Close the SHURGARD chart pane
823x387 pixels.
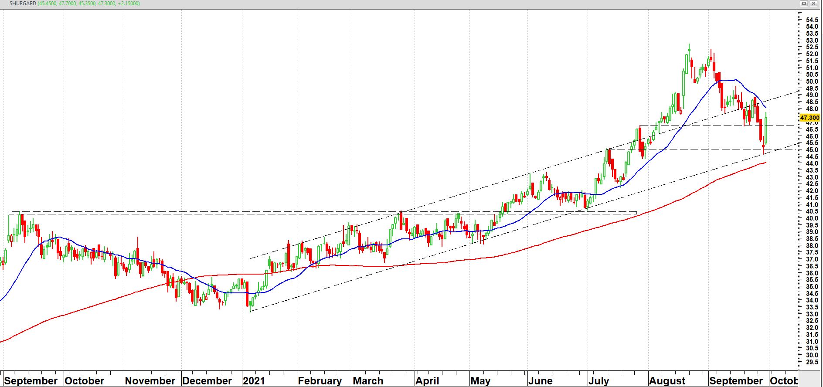(814, 3)
